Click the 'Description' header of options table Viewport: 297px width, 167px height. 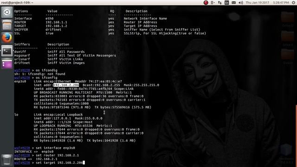pyautogui.click(x=136, y=11)
